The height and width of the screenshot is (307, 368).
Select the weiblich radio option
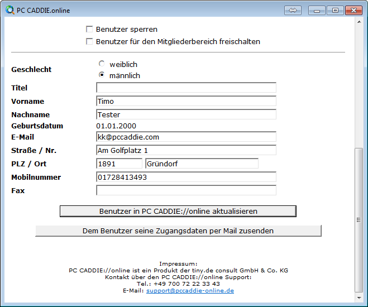pyautogui.click(x=102, y=64)
